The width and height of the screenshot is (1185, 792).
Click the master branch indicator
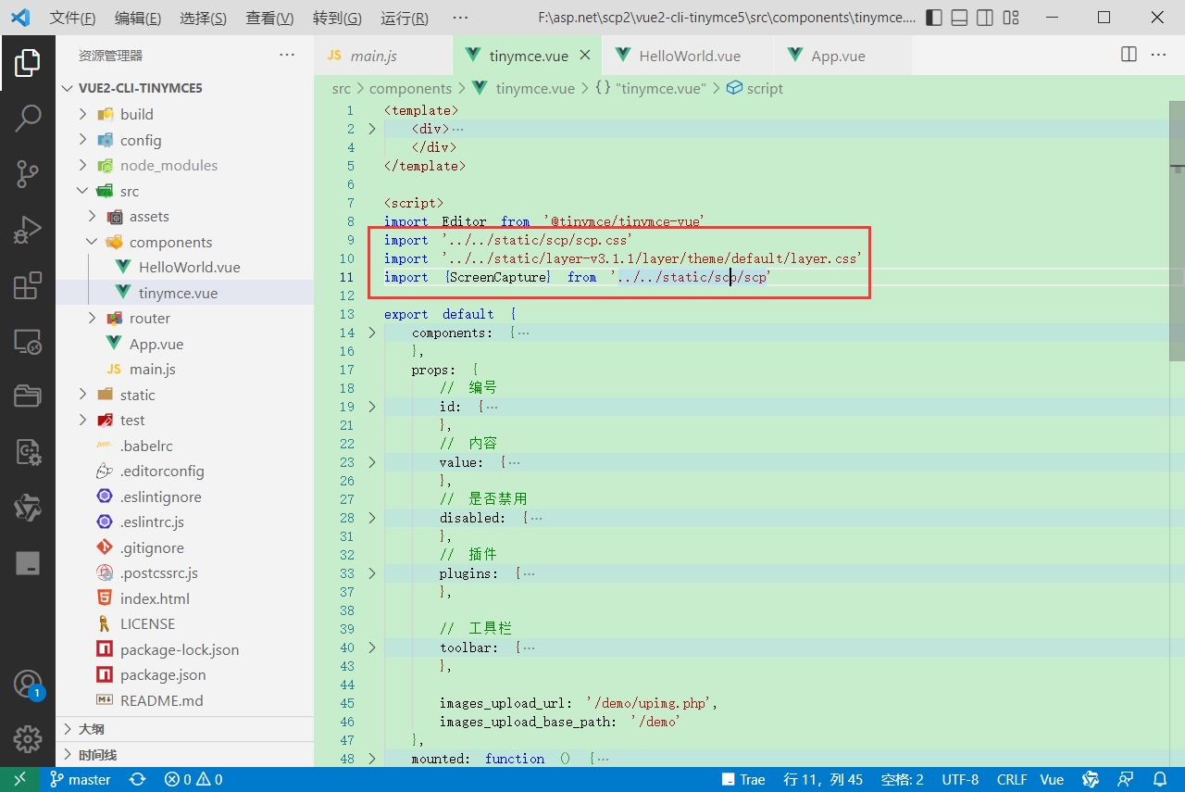tap(81, 779)
